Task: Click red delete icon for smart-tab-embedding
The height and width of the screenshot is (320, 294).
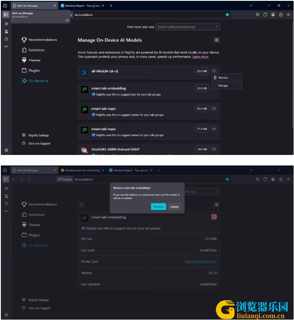Action: pyautogui.click(x=214, y=217)
